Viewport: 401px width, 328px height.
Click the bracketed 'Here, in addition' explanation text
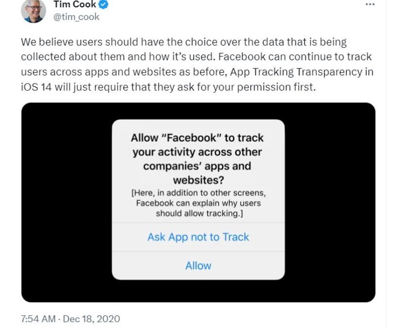coord(198,203)
